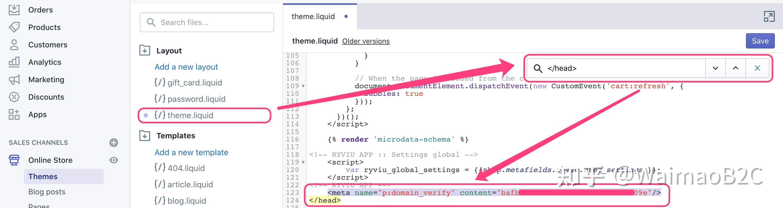Click the Customers person icon
Viewport: 783px width, 208px height.
14,45
